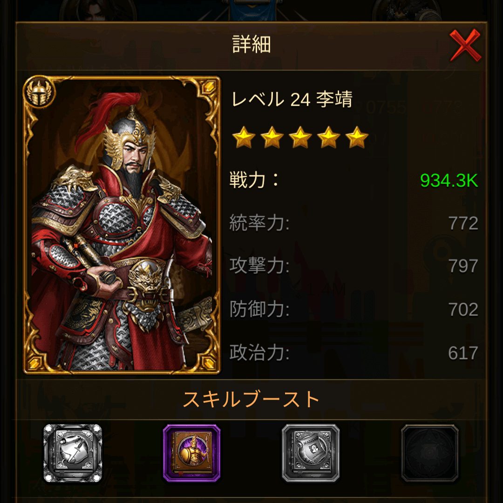Click the 詳細 title text
This screenshot has height=503, width=503.
pyautogui.click(x=251, y=44)
